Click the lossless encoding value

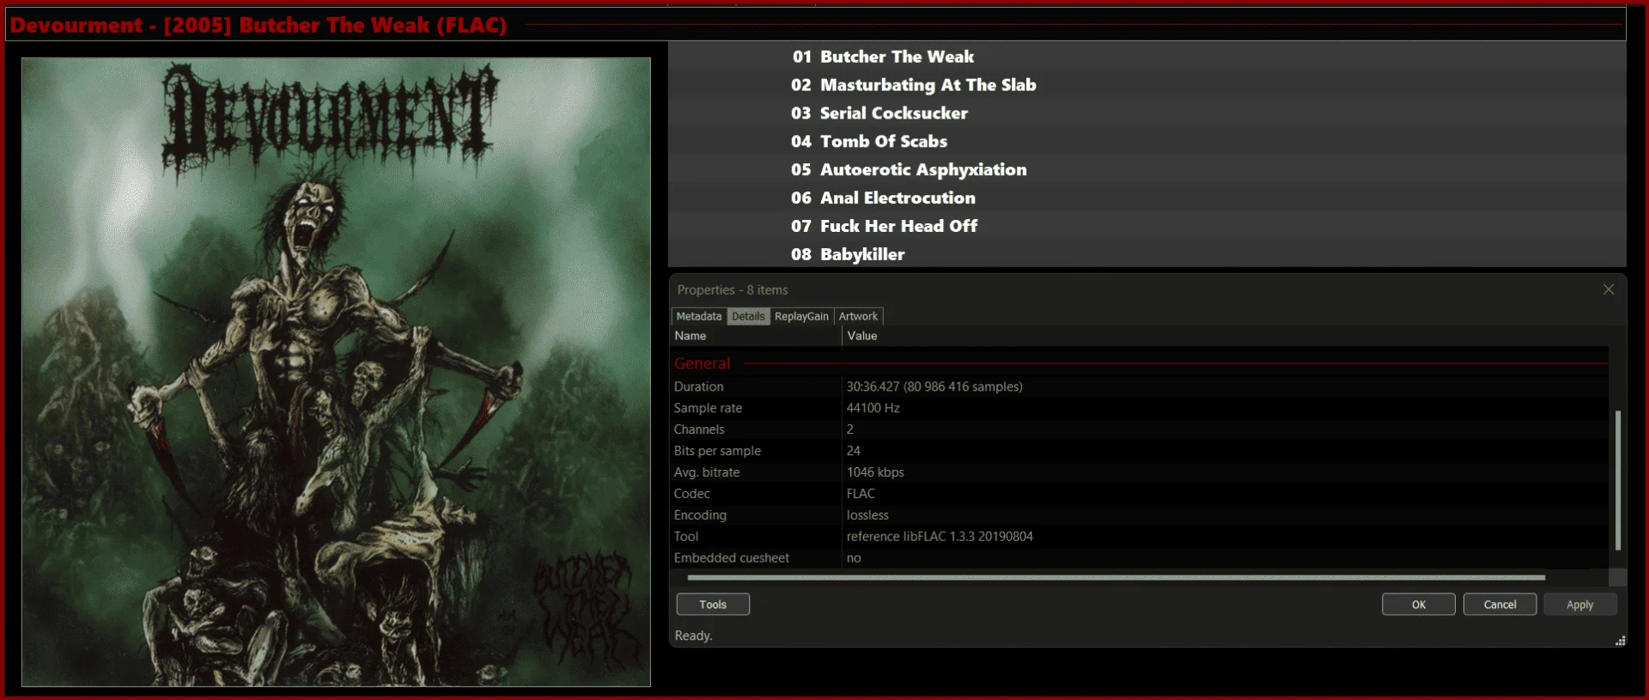coord(867,515)
